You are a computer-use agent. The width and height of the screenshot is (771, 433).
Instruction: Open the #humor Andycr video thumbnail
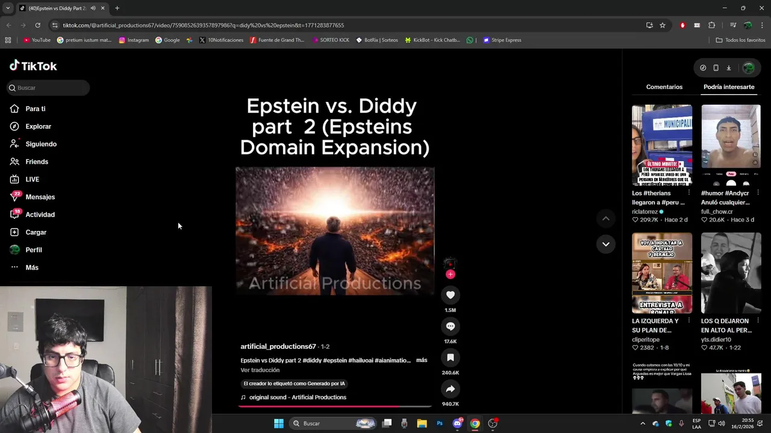tap(731, 145)
